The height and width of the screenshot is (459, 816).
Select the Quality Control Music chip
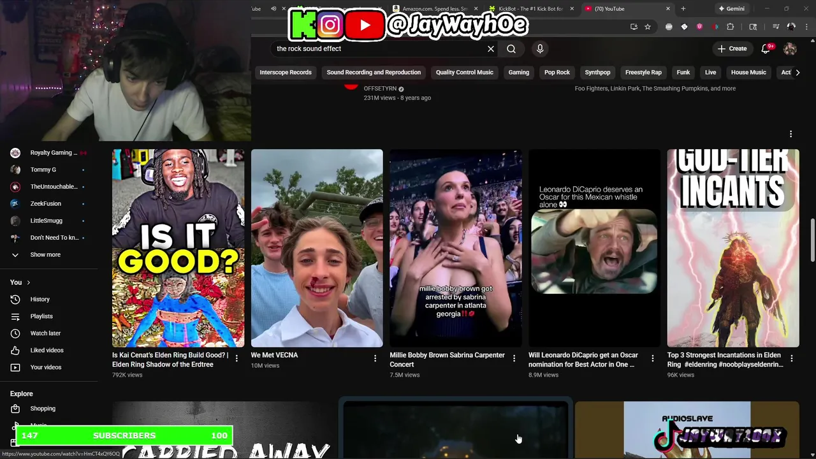[x=465, y=73]
